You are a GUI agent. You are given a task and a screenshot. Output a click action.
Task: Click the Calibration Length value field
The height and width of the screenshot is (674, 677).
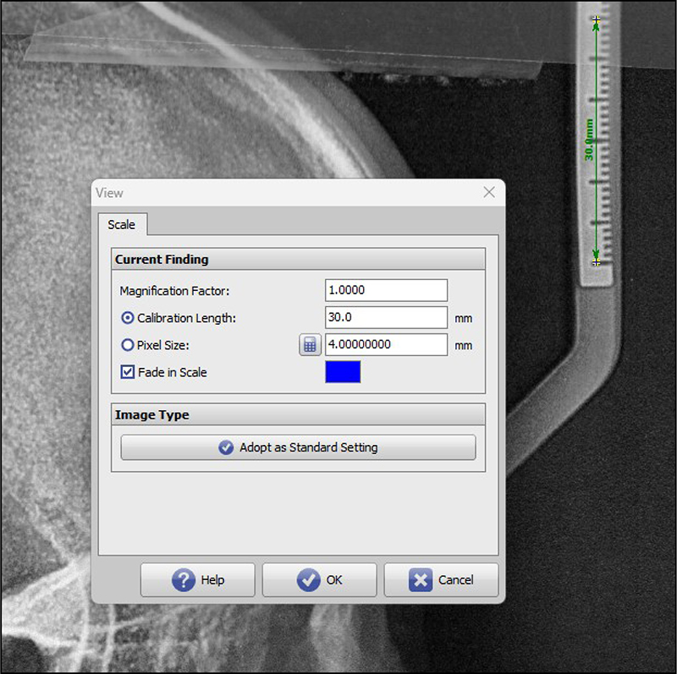386,317
